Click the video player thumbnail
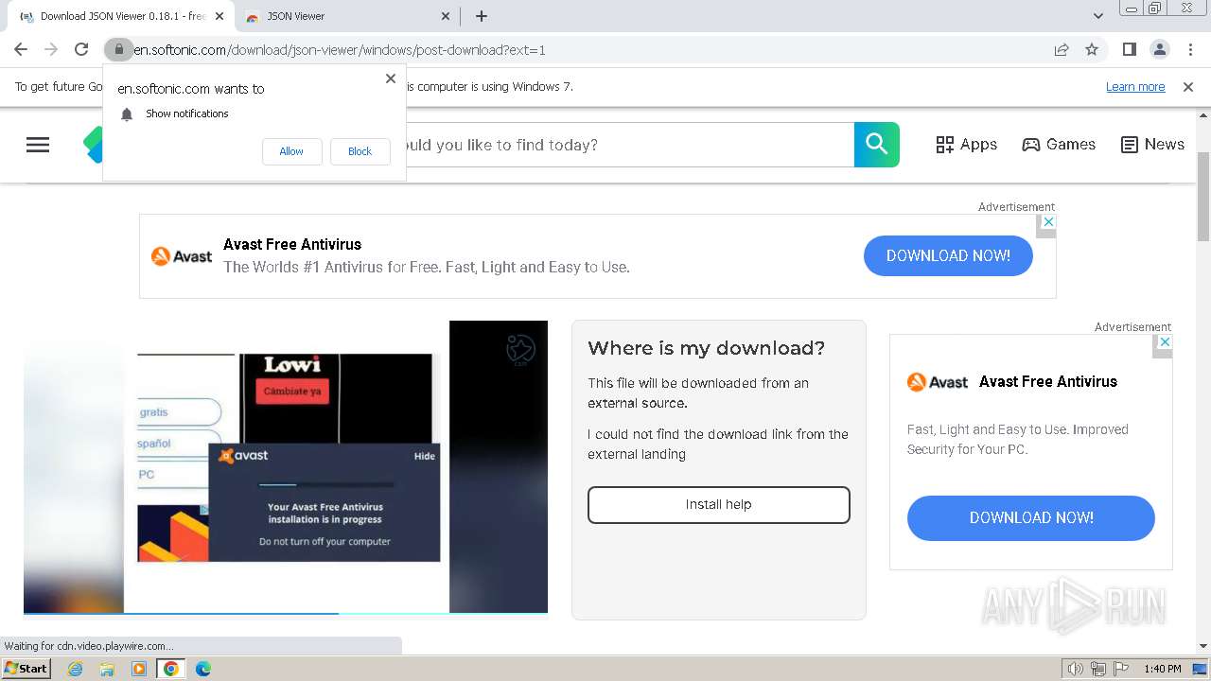This screenshot has height=681, width=1211. [286, 466]
